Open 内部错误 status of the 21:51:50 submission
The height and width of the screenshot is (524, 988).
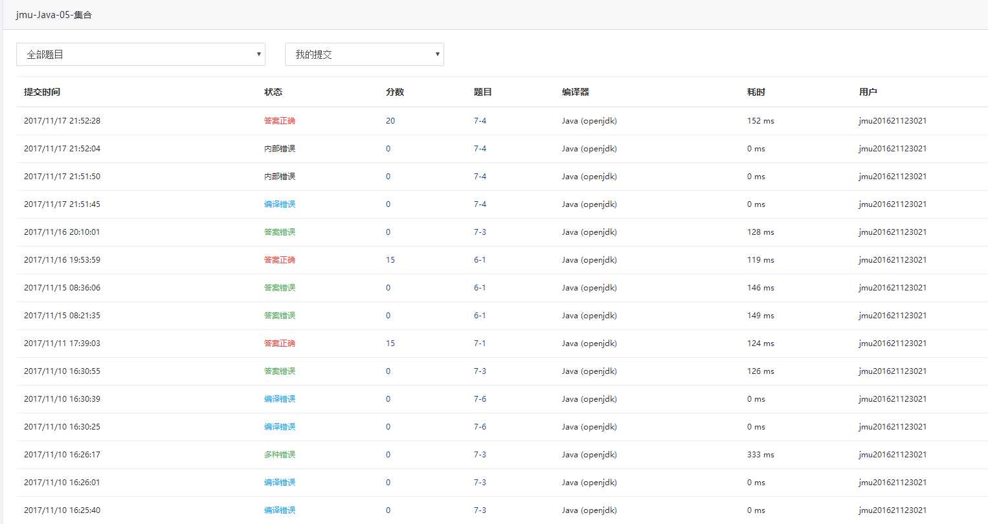[x=280, y=177]
